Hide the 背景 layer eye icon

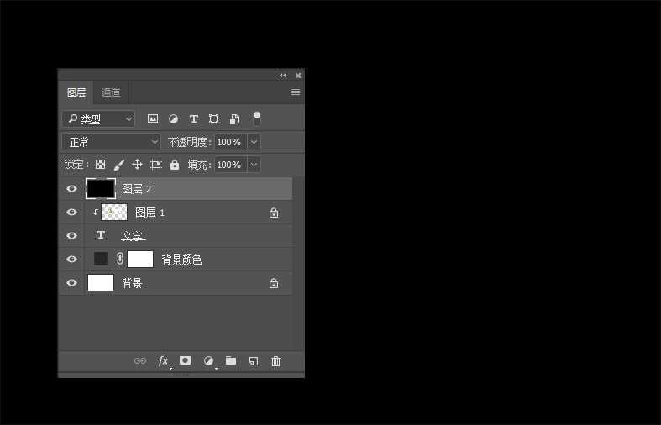coord(71,283)
